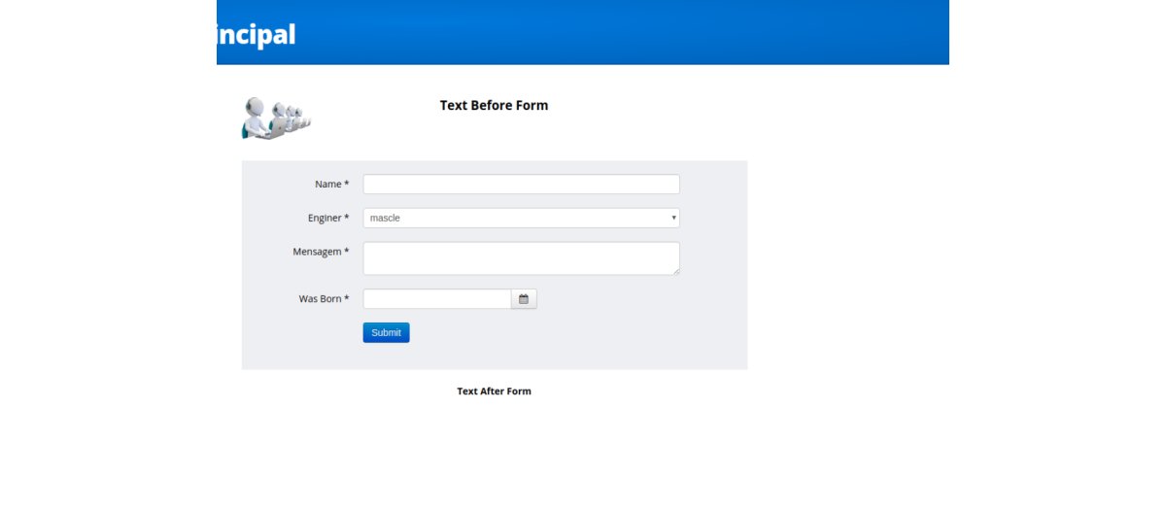Click the Text Before Form heading
The width and height of the screenshot is (1166, 510).
point(494,106)
